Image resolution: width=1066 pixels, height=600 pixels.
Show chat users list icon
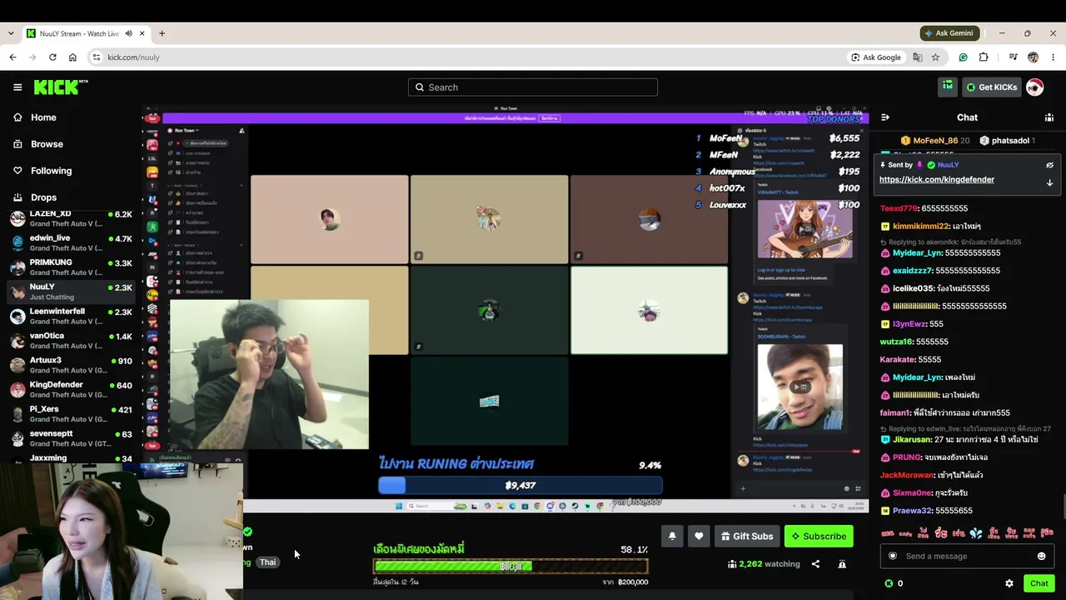coord(1049,117)
